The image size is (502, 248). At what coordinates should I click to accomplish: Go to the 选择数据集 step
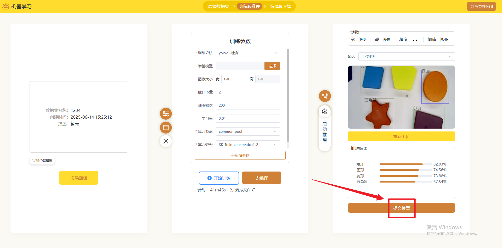[x=218, y=7]
